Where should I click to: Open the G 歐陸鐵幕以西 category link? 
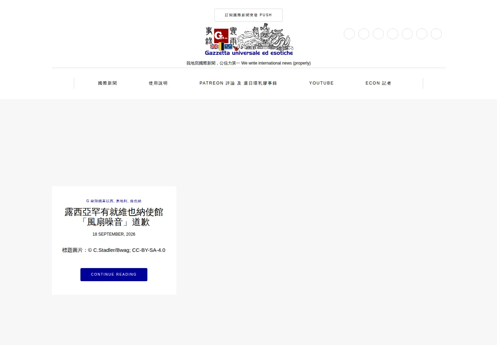click(100, 201)
